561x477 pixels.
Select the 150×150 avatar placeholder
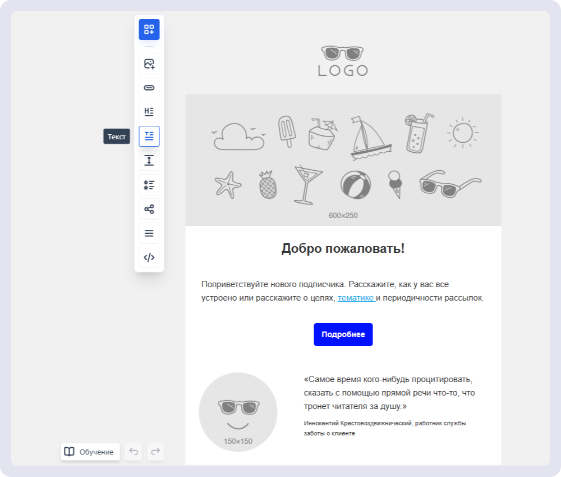click(238, 412)
